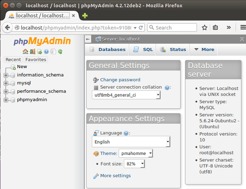Click the phpmyadmin database cylinder icon
Image resolution: width=246 pixels, height=189 pixels.
(x=13, y=100)
